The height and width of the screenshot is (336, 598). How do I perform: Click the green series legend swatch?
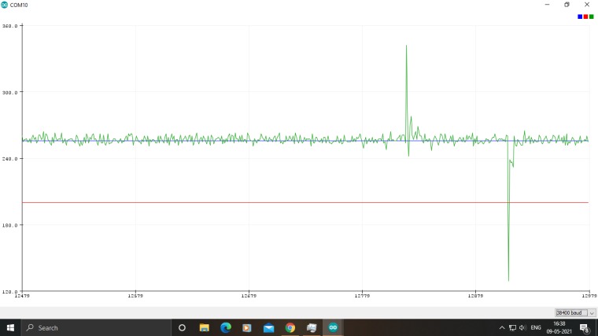pyautogui.click(x=592, y=17)
